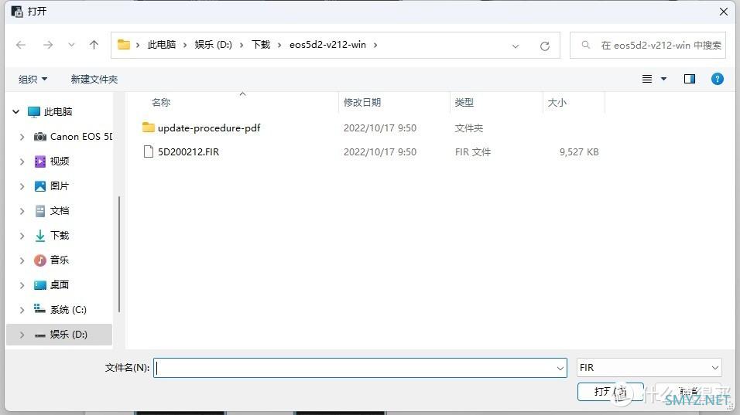The image size is (740, 415).
Task: Click the 打开 button
Action: click(611, 392)
